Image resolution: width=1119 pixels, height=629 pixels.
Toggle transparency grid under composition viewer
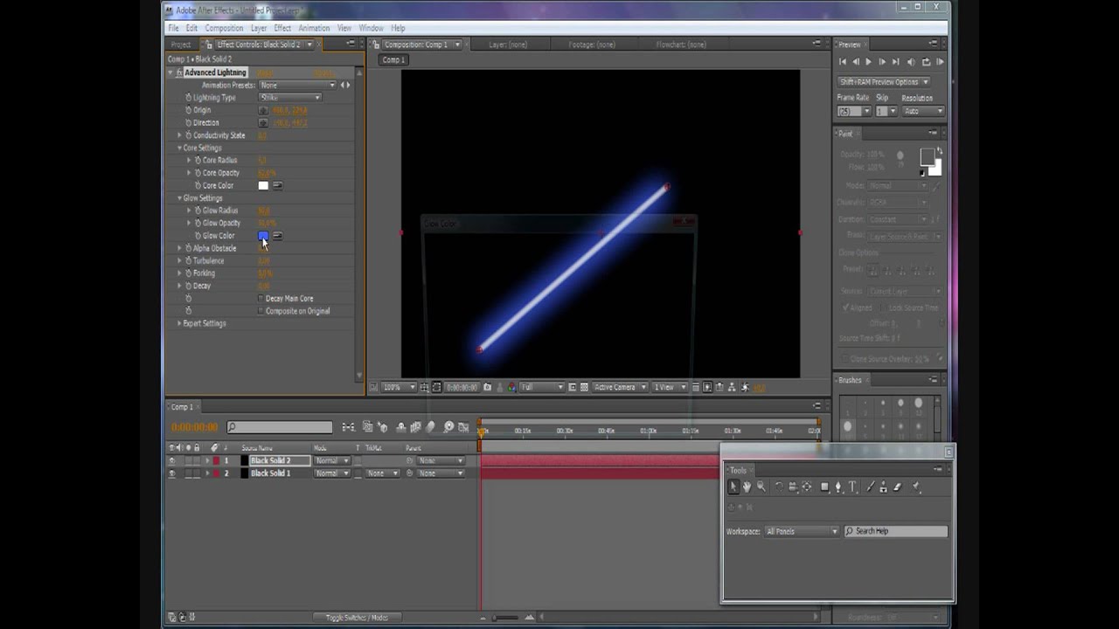584,387
